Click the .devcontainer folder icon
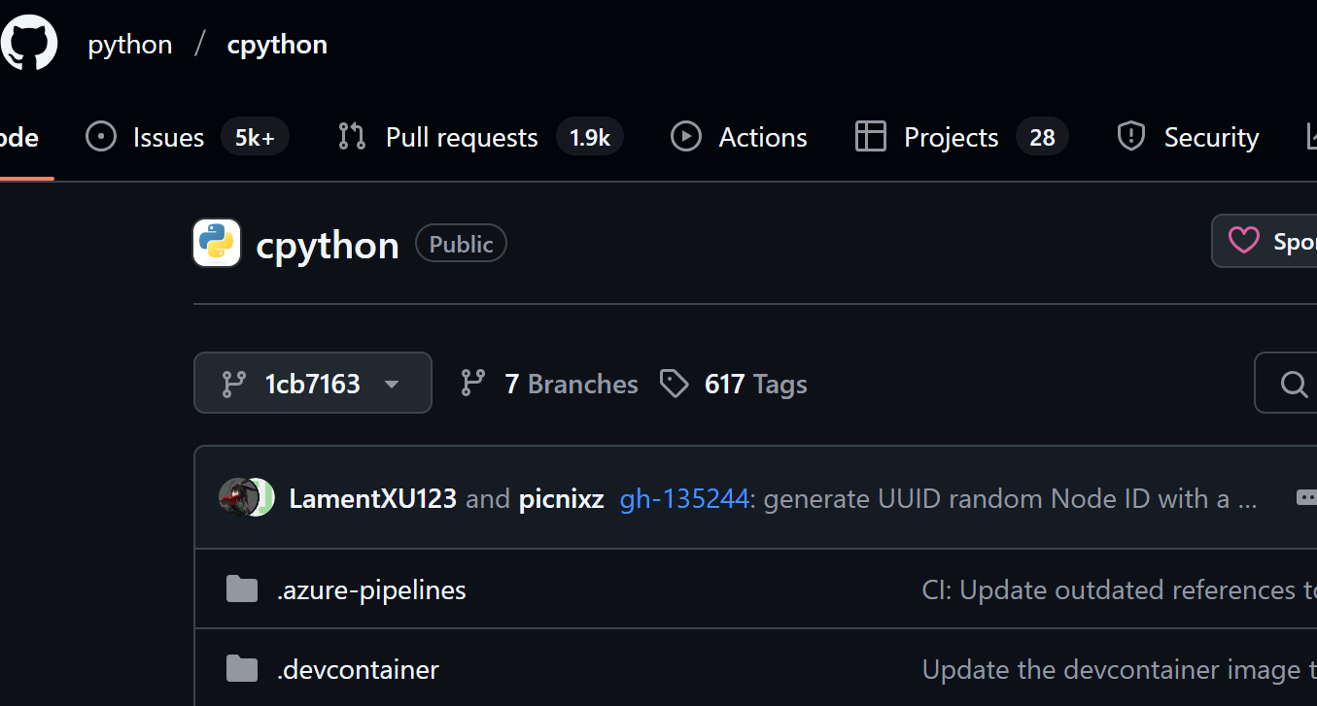Viewport: 1317px width, 706px height. coord(242,669)
